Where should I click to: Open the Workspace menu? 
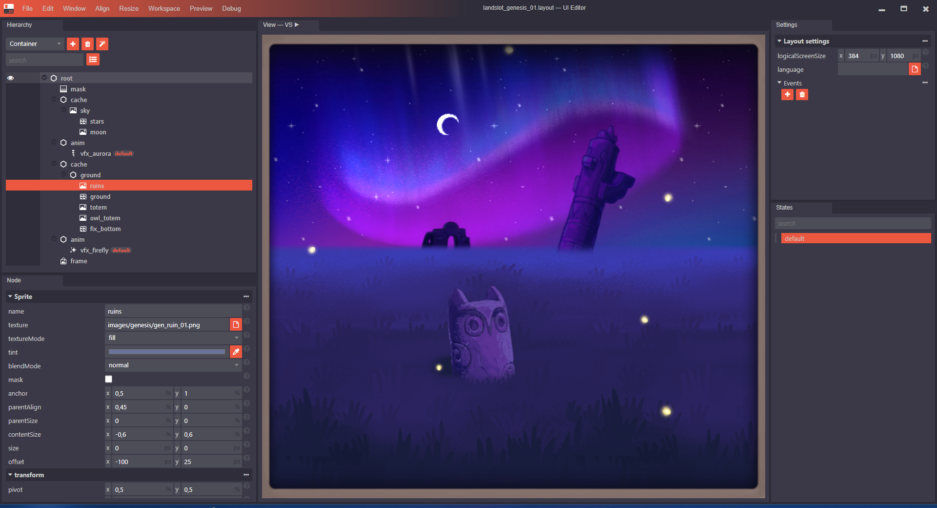point(164,9)
